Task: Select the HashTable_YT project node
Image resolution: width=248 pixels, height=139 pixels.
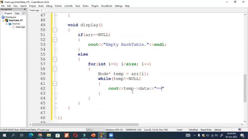Action: pos(15,20)
